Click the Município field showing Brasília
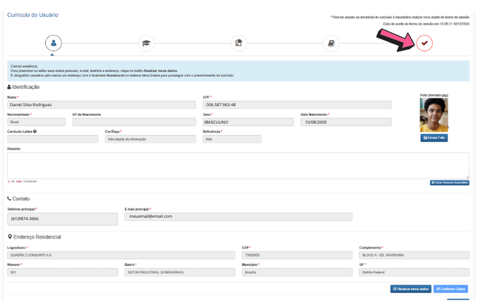The image size is (477, 307). coord(297,272)
